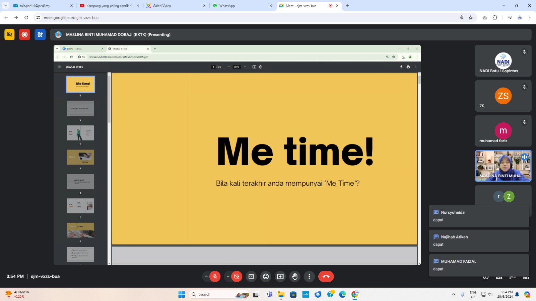The image size is (536, 301).
Task: Switch to the Galeri Video tab
Action: tap(174, 6)
